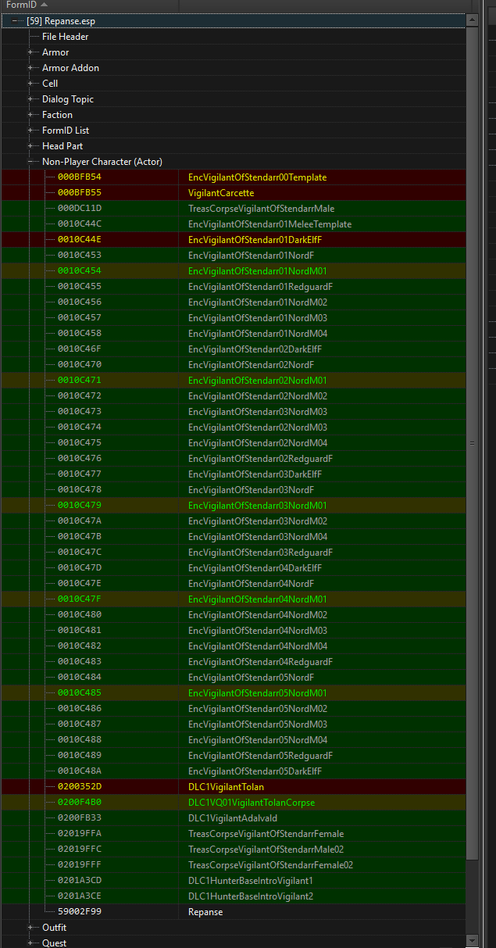The width and height of the screenshot is (496, 948).
Task: Select EncVigilantOfStendarr01NordM03 record
Action: [x=234, y=318]
